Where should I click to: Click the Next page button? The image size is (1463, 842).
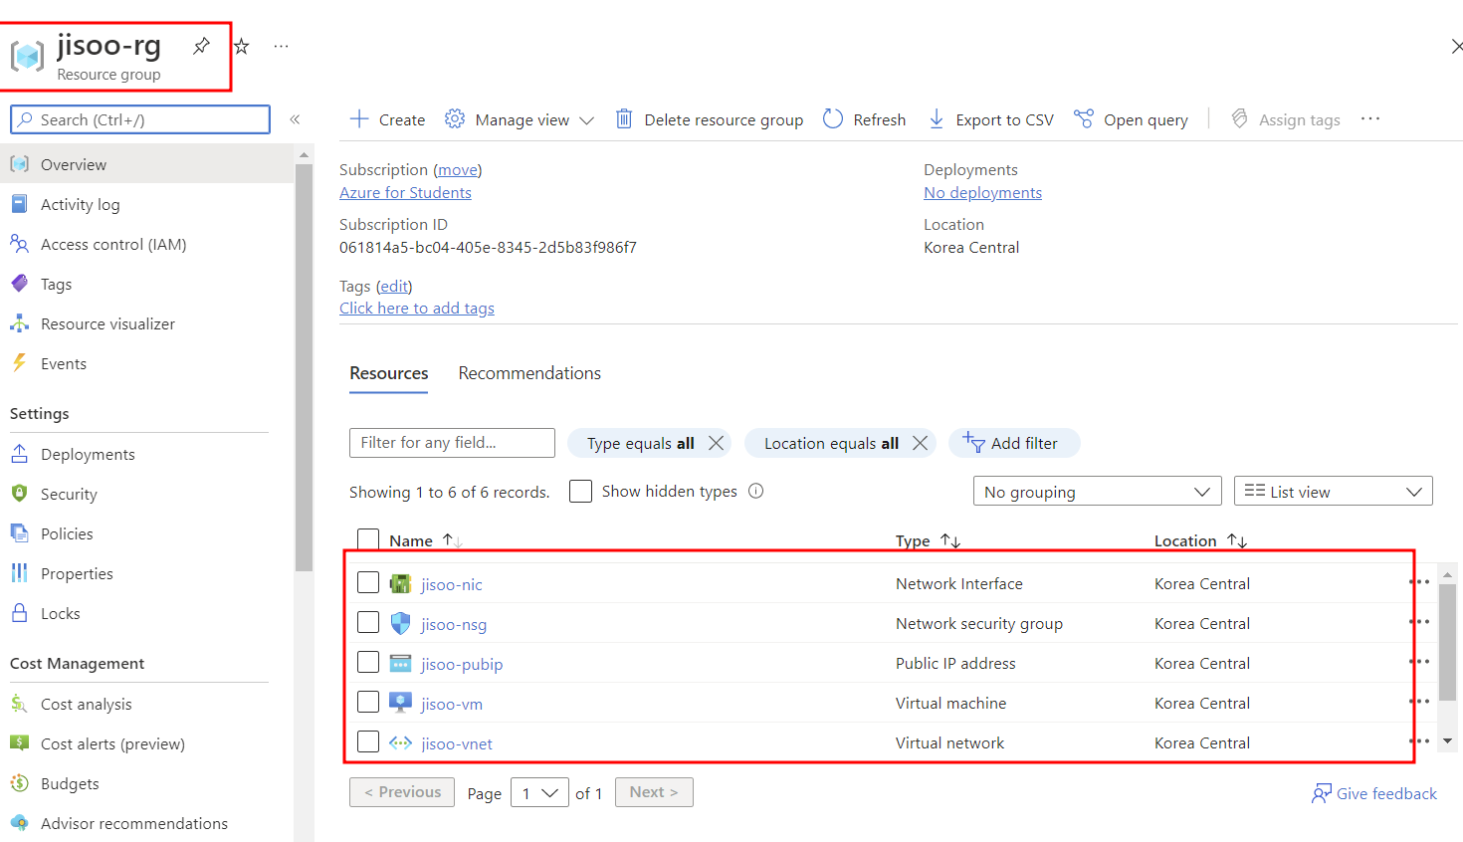coord(654,792)
